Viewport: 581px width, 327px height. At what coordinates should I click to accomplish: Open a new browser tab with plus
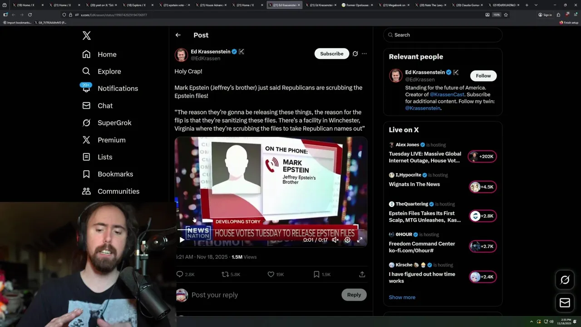point(527,5)
